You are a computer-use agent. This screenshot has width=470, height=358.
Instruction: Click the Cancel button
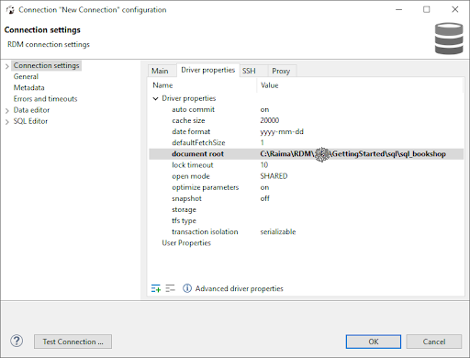pos(434,341)
